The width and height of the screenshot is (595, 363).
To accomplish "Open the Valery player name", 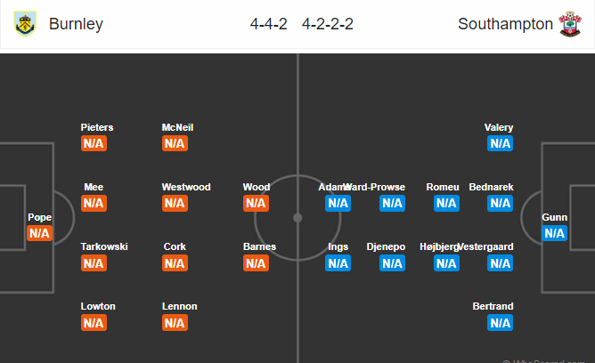I will pos(499,127).
